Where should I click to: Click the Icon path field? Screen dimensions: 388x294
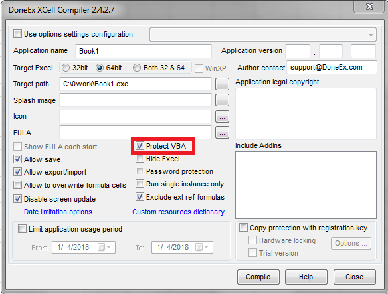pyautogui.click(x=136, y=116)
